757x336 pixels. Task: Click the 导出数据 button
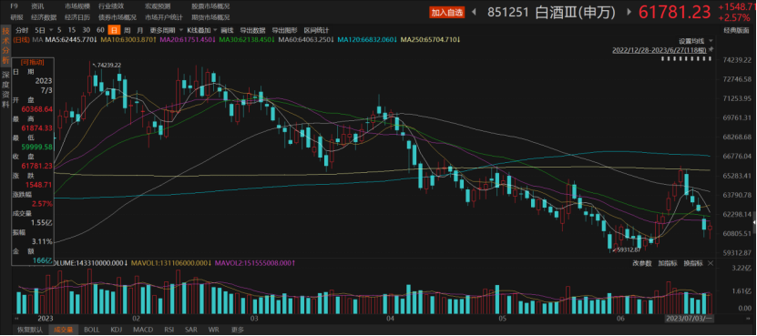pos(252,30)
